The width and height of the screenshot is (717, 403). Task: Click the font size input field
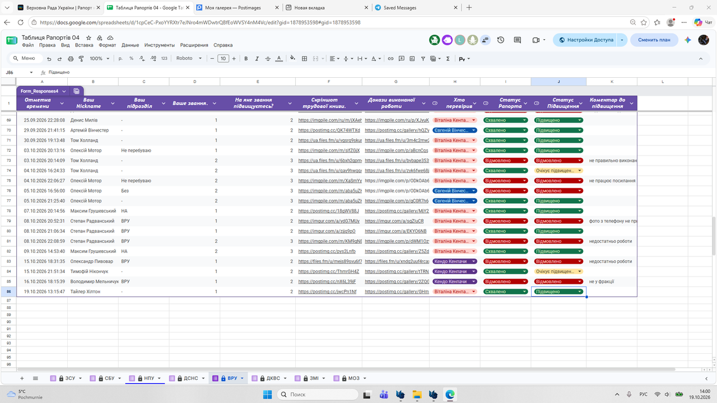tap(223, 59)
